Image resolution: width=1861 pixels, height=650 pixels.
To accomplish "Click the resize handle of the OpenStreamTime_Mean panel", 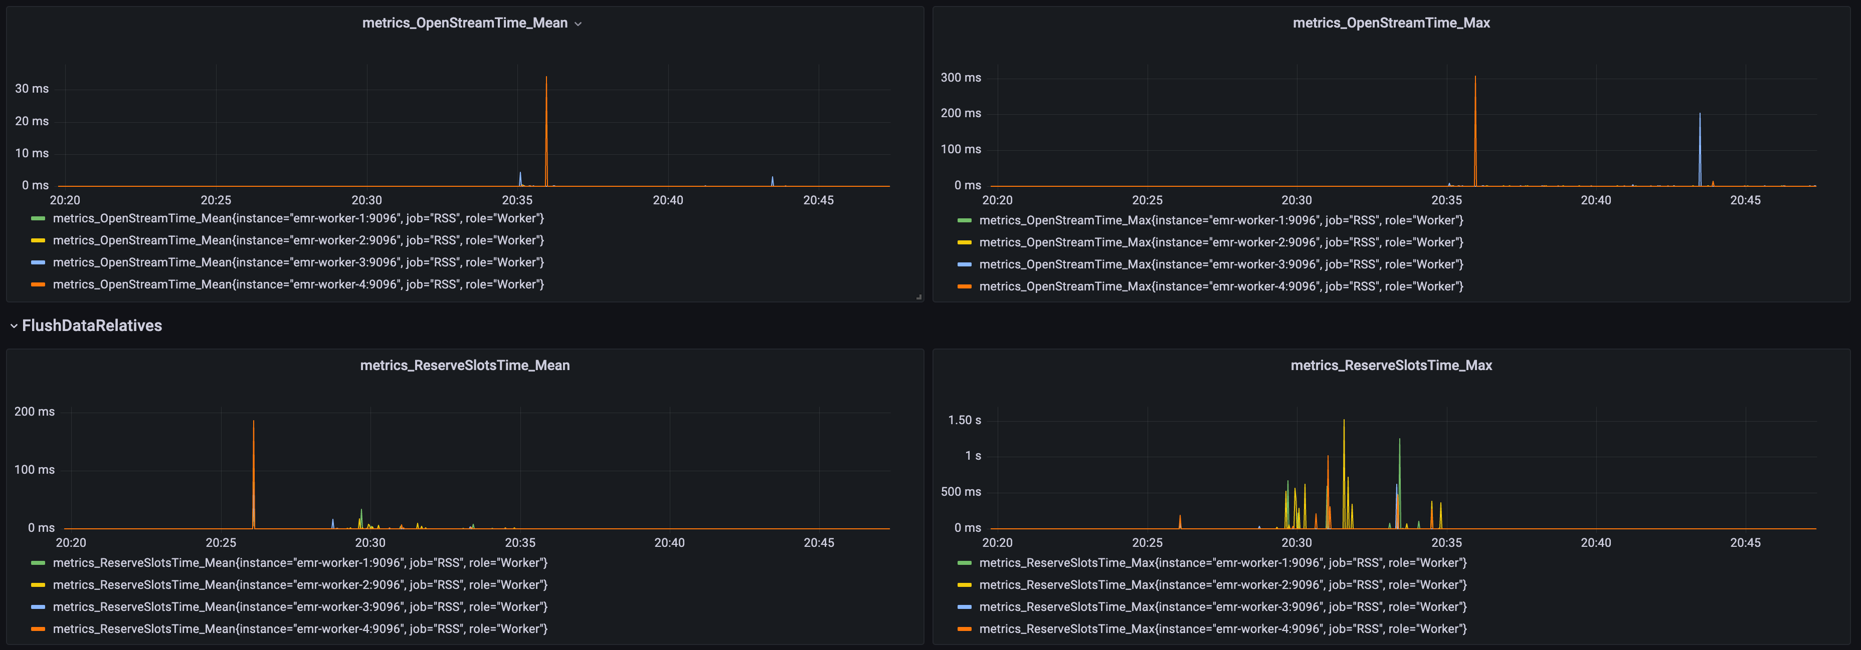I will click(x=919, y=296).
